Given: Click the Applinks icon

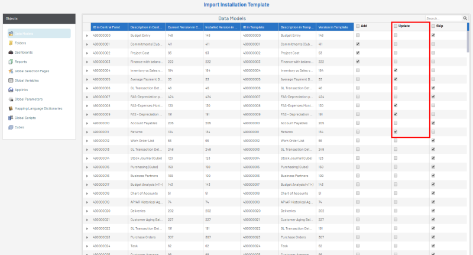Looking at the screenshot, I should (11, 90).
